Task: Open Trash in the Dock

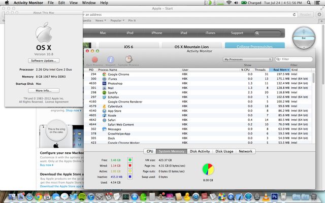Action: [314, 196]
